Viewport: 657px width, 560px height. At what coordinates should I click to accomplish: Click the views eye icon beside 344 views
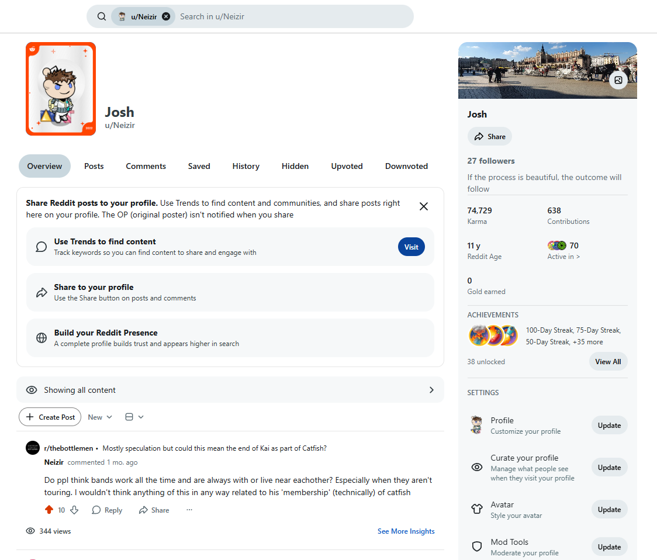30,531
